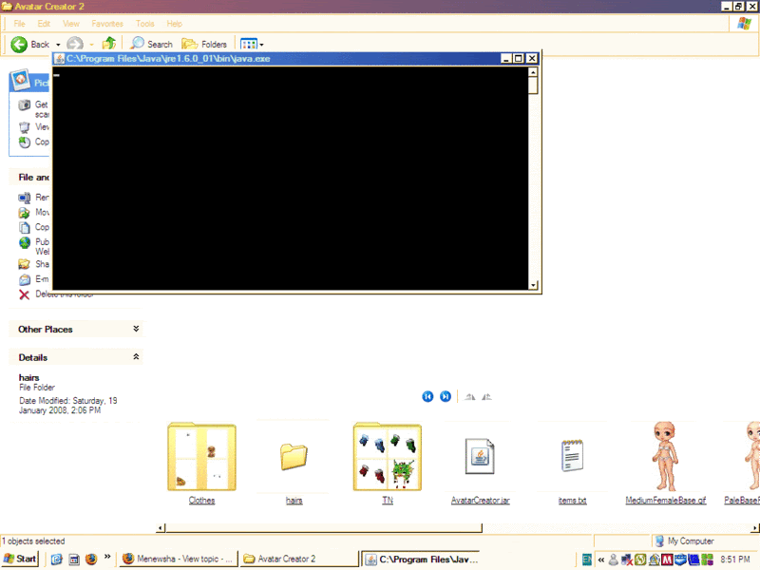Open Search in the Explorer toolbar

[152, 44]
